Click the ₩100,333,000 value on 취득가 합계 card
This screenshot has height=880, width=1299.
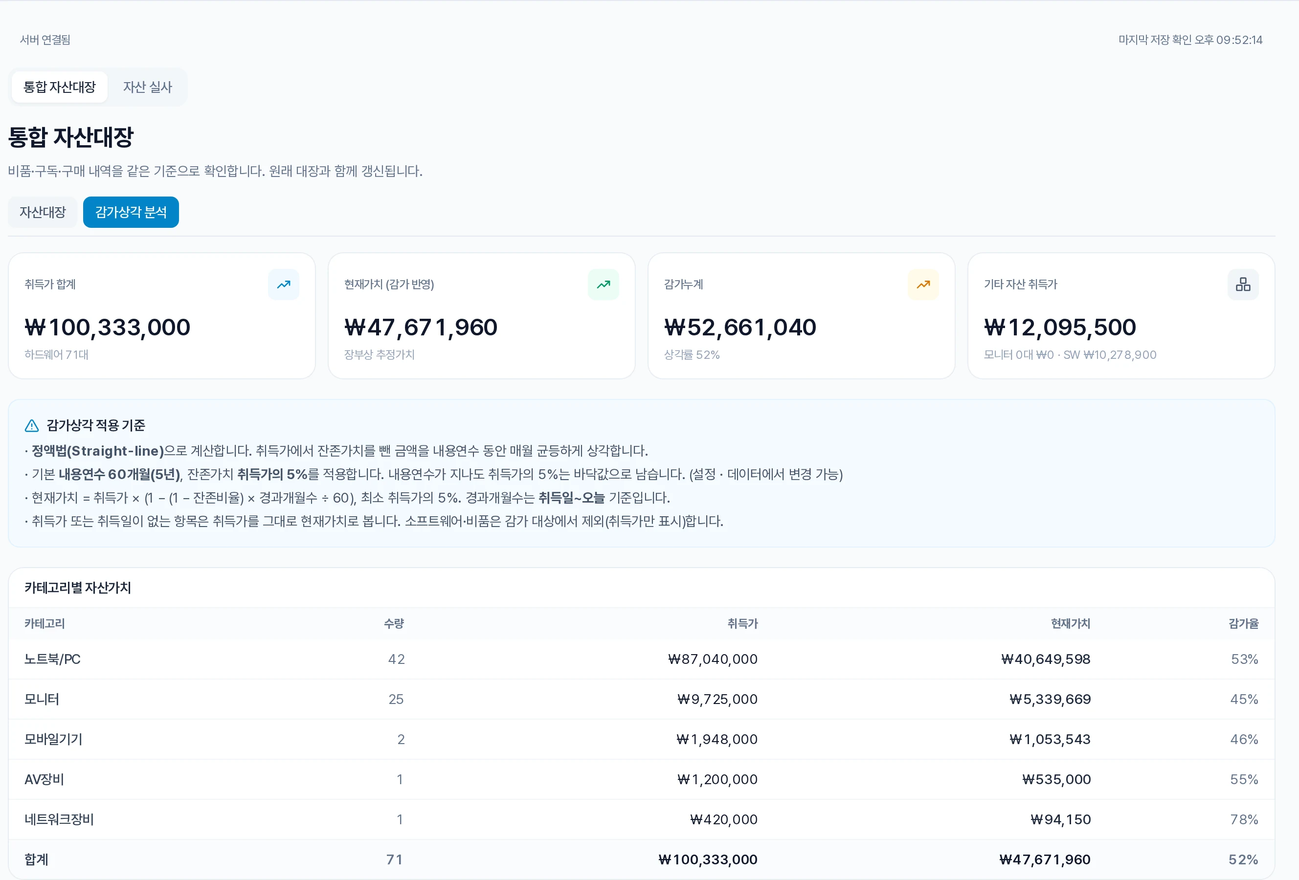click(x=107, y=328)
